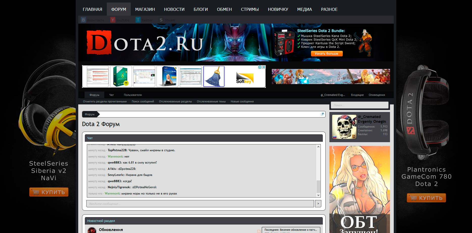This screenshot has height=233, width=472.
Task: Click the blue mop ad thumbnail
Action: point(214,76)
